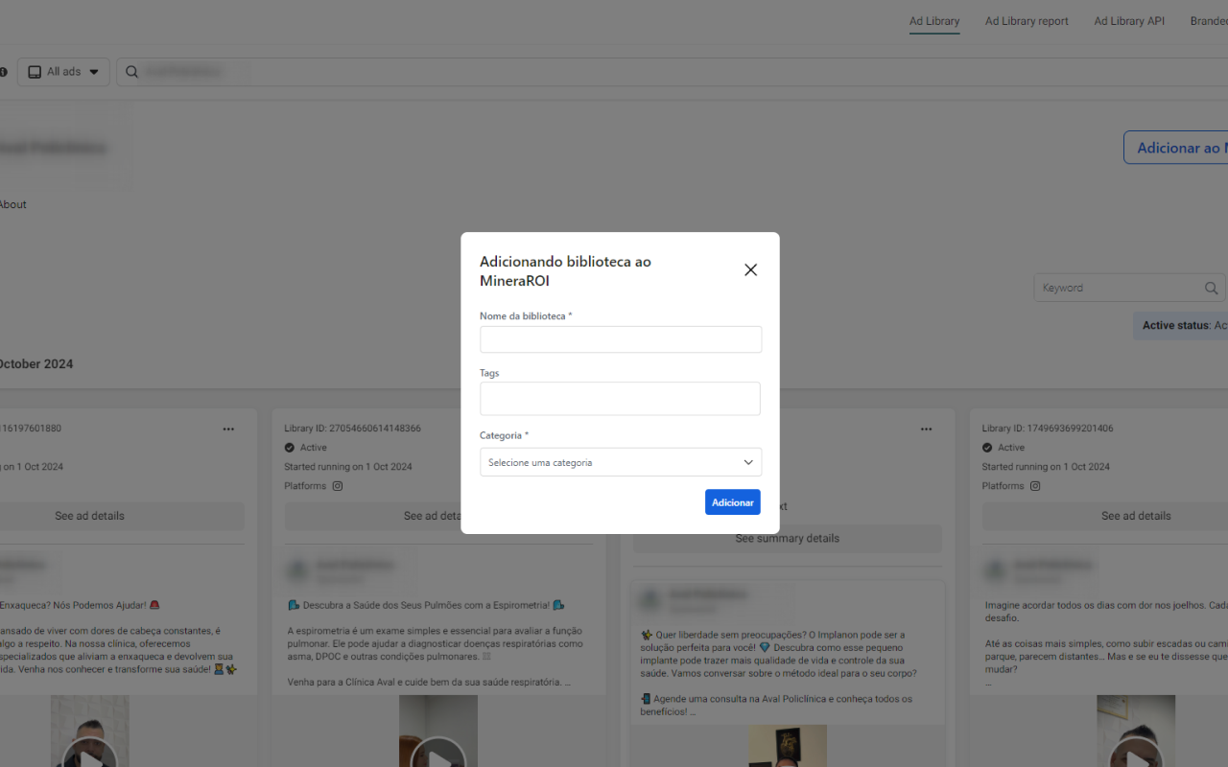Click the advertiser avatar on the knee pain ad

tap(997, 569)
